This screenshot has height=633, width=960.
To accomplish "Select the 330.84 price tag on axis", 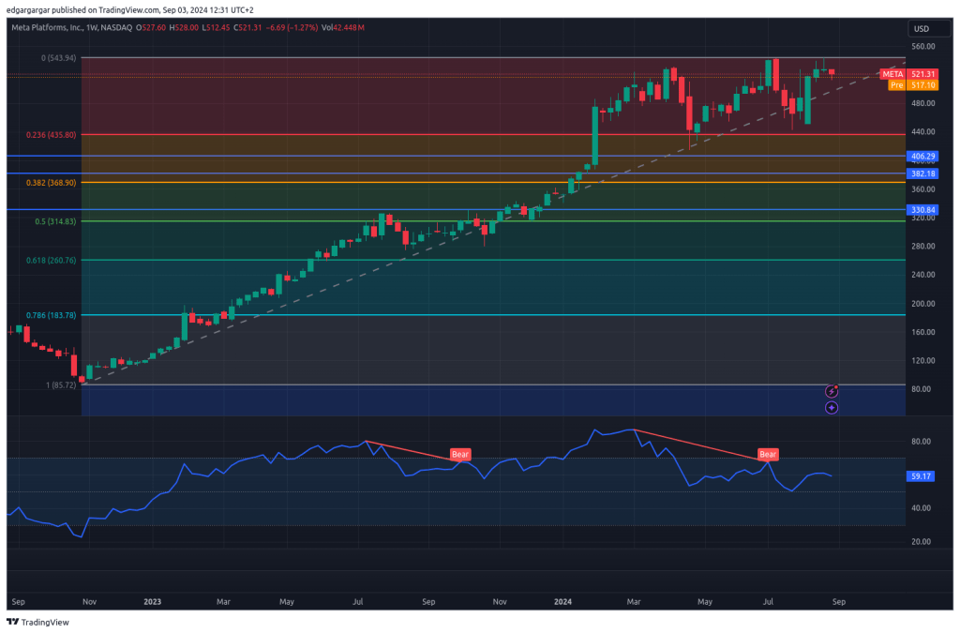I will coord(923,209).
